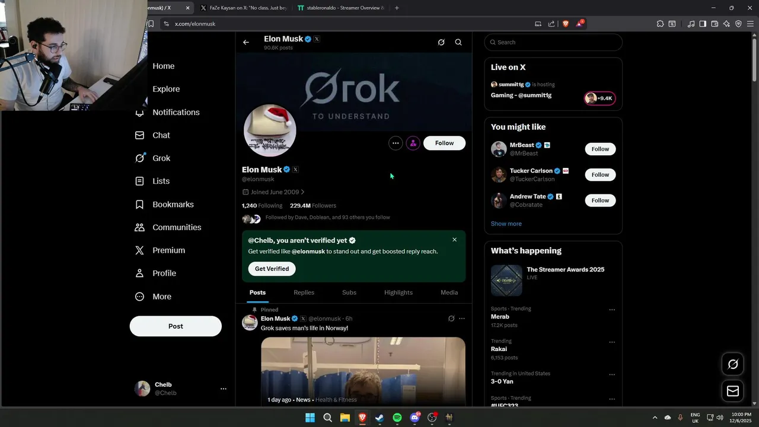Follow Andrew Tate in You might like
Screen dimensions: 759x427
(x=600, y=200)
